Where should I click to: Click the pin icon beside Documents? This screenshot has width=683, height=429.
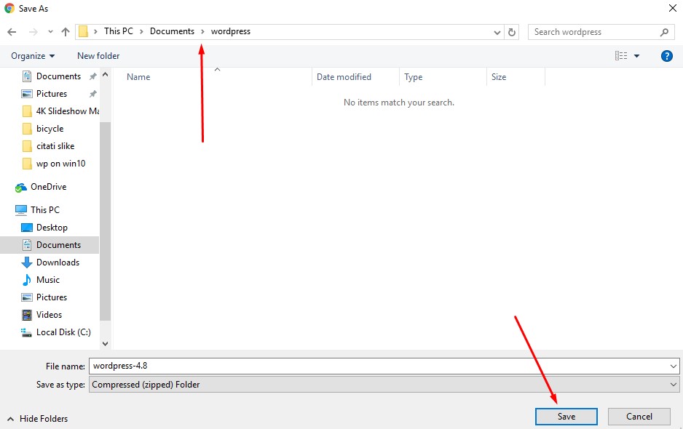(92, 76)
